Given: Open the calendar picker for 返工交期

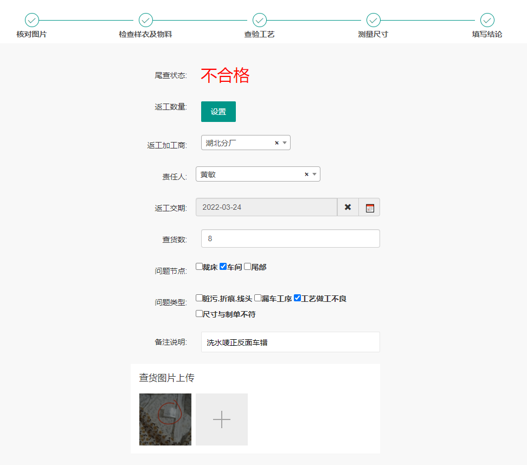Looking at the screenshot, I should (370, 207).
